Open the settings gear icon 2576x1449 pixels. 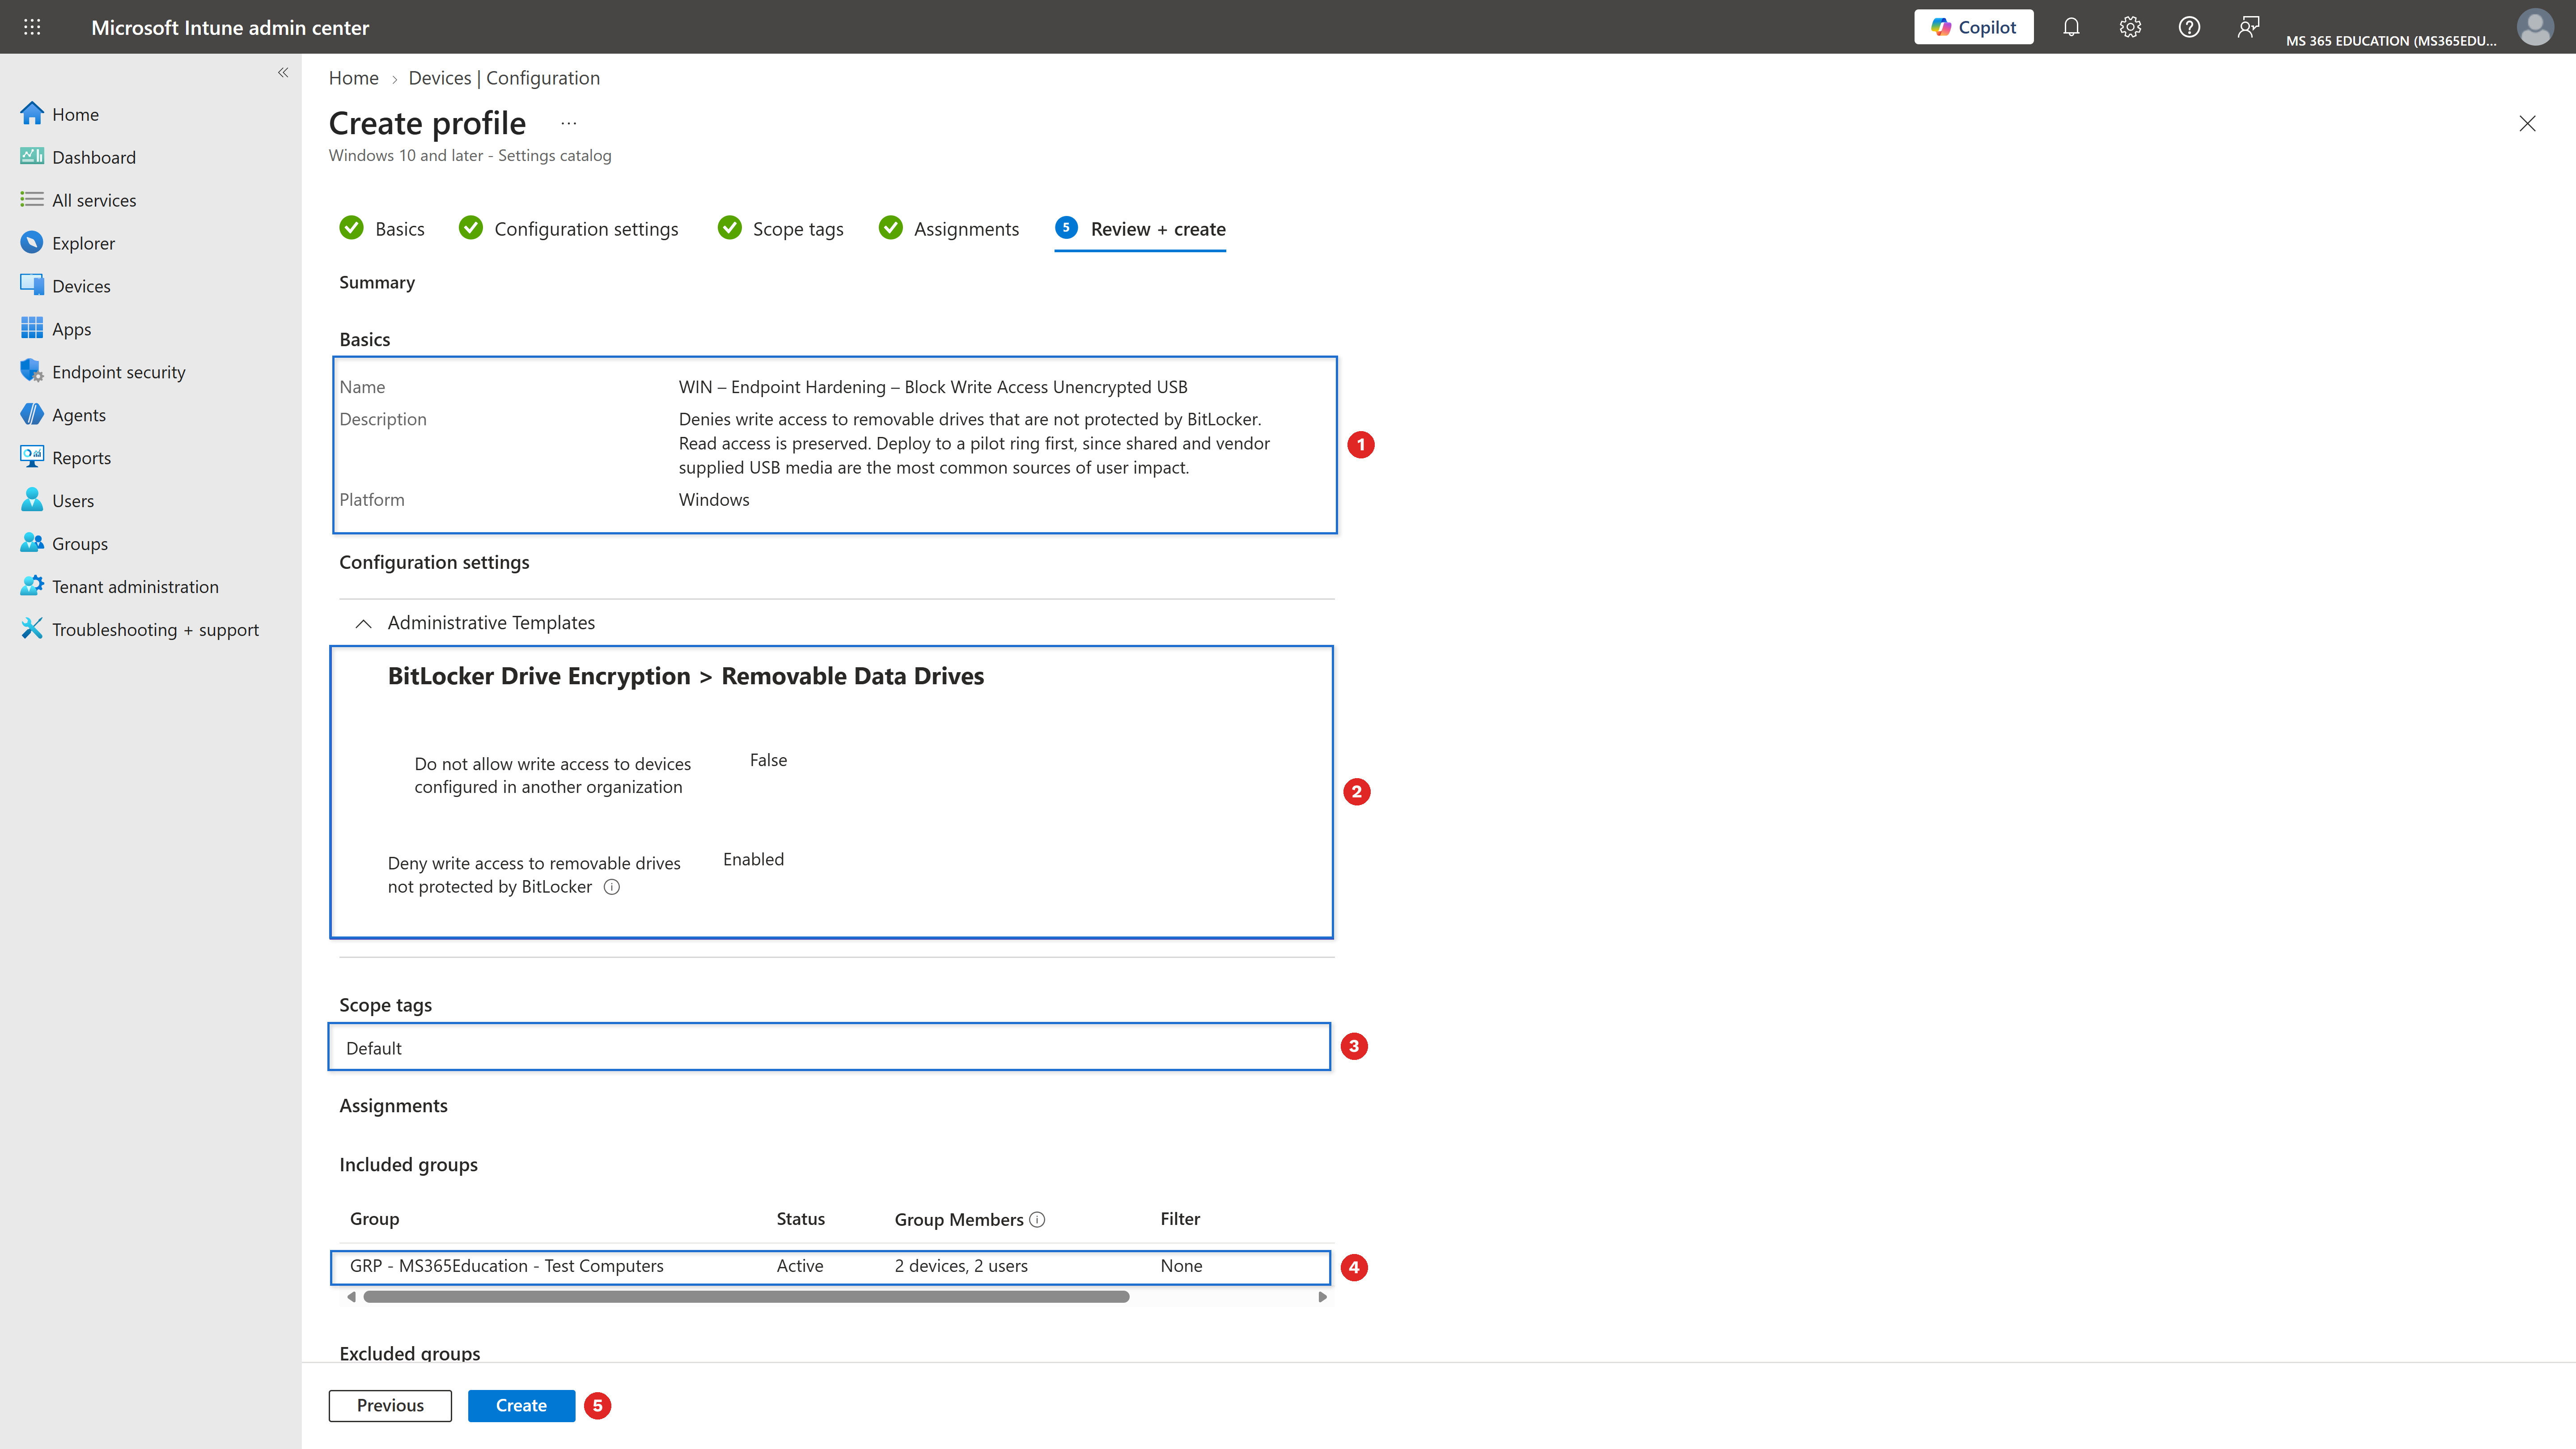pos(2130,27)
